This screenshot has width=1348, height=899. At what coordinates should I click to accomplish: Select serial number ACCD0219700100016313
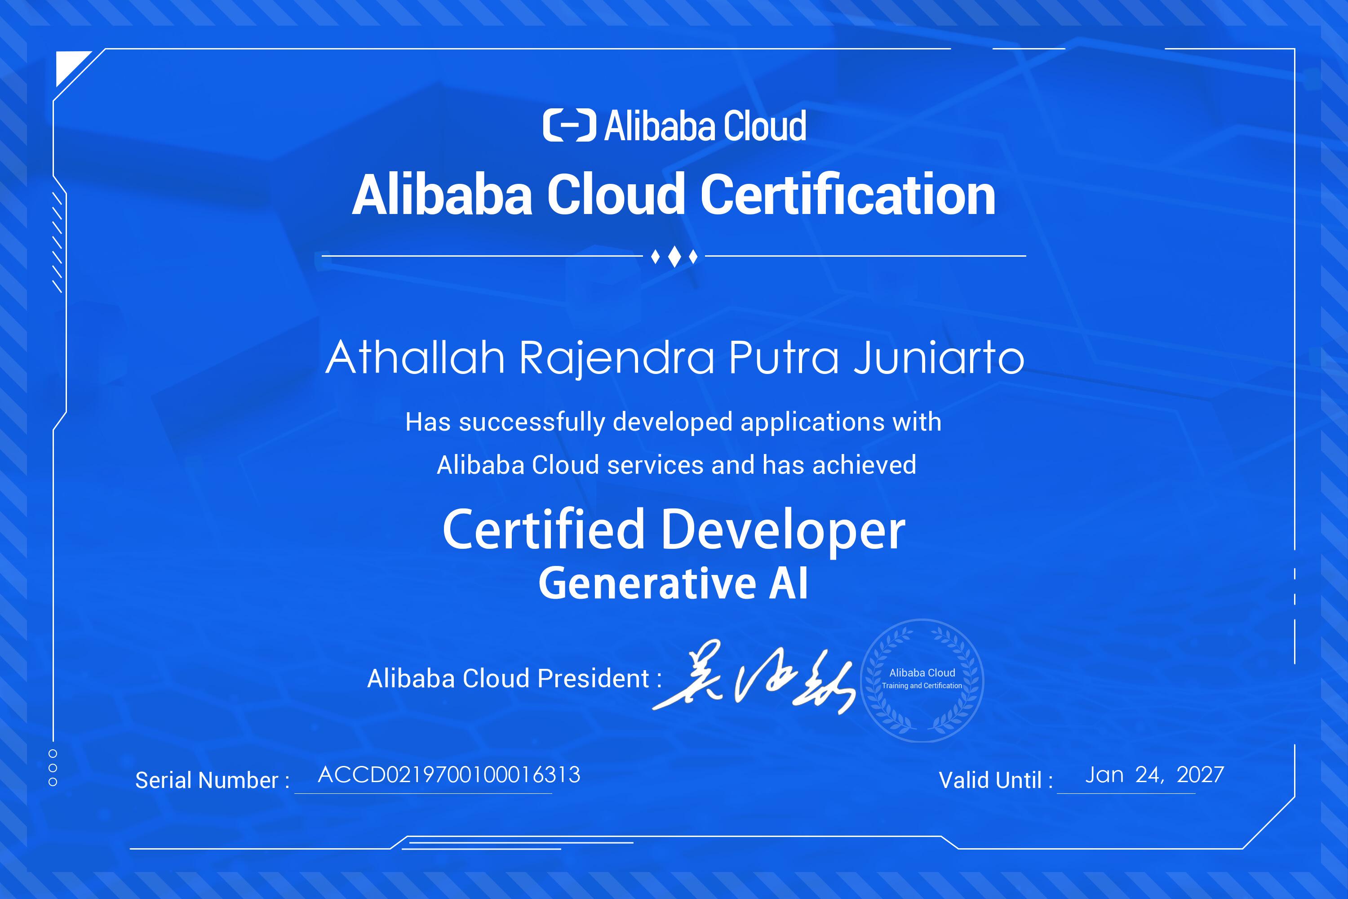tap(449, 775)
